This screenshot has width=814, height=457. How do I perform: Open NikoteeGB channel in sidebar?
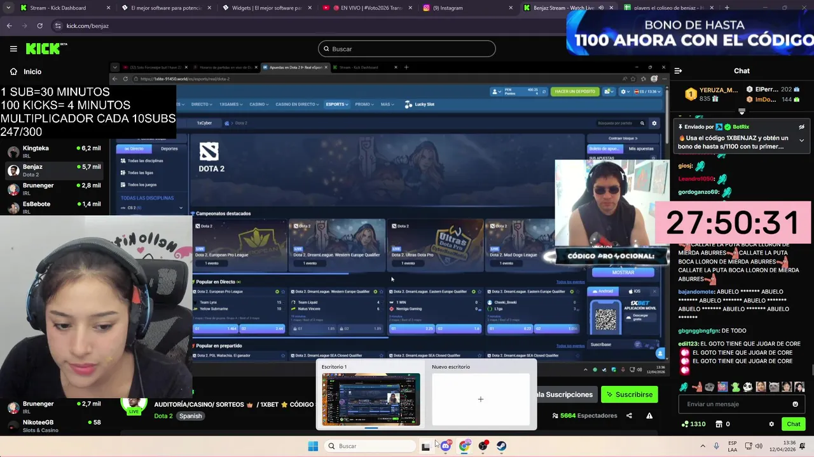click(x=54, y=426)
